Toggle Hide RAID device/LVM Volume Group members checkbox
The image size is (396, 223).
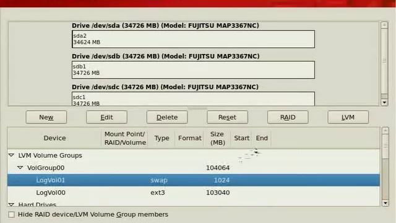point(11,215)
